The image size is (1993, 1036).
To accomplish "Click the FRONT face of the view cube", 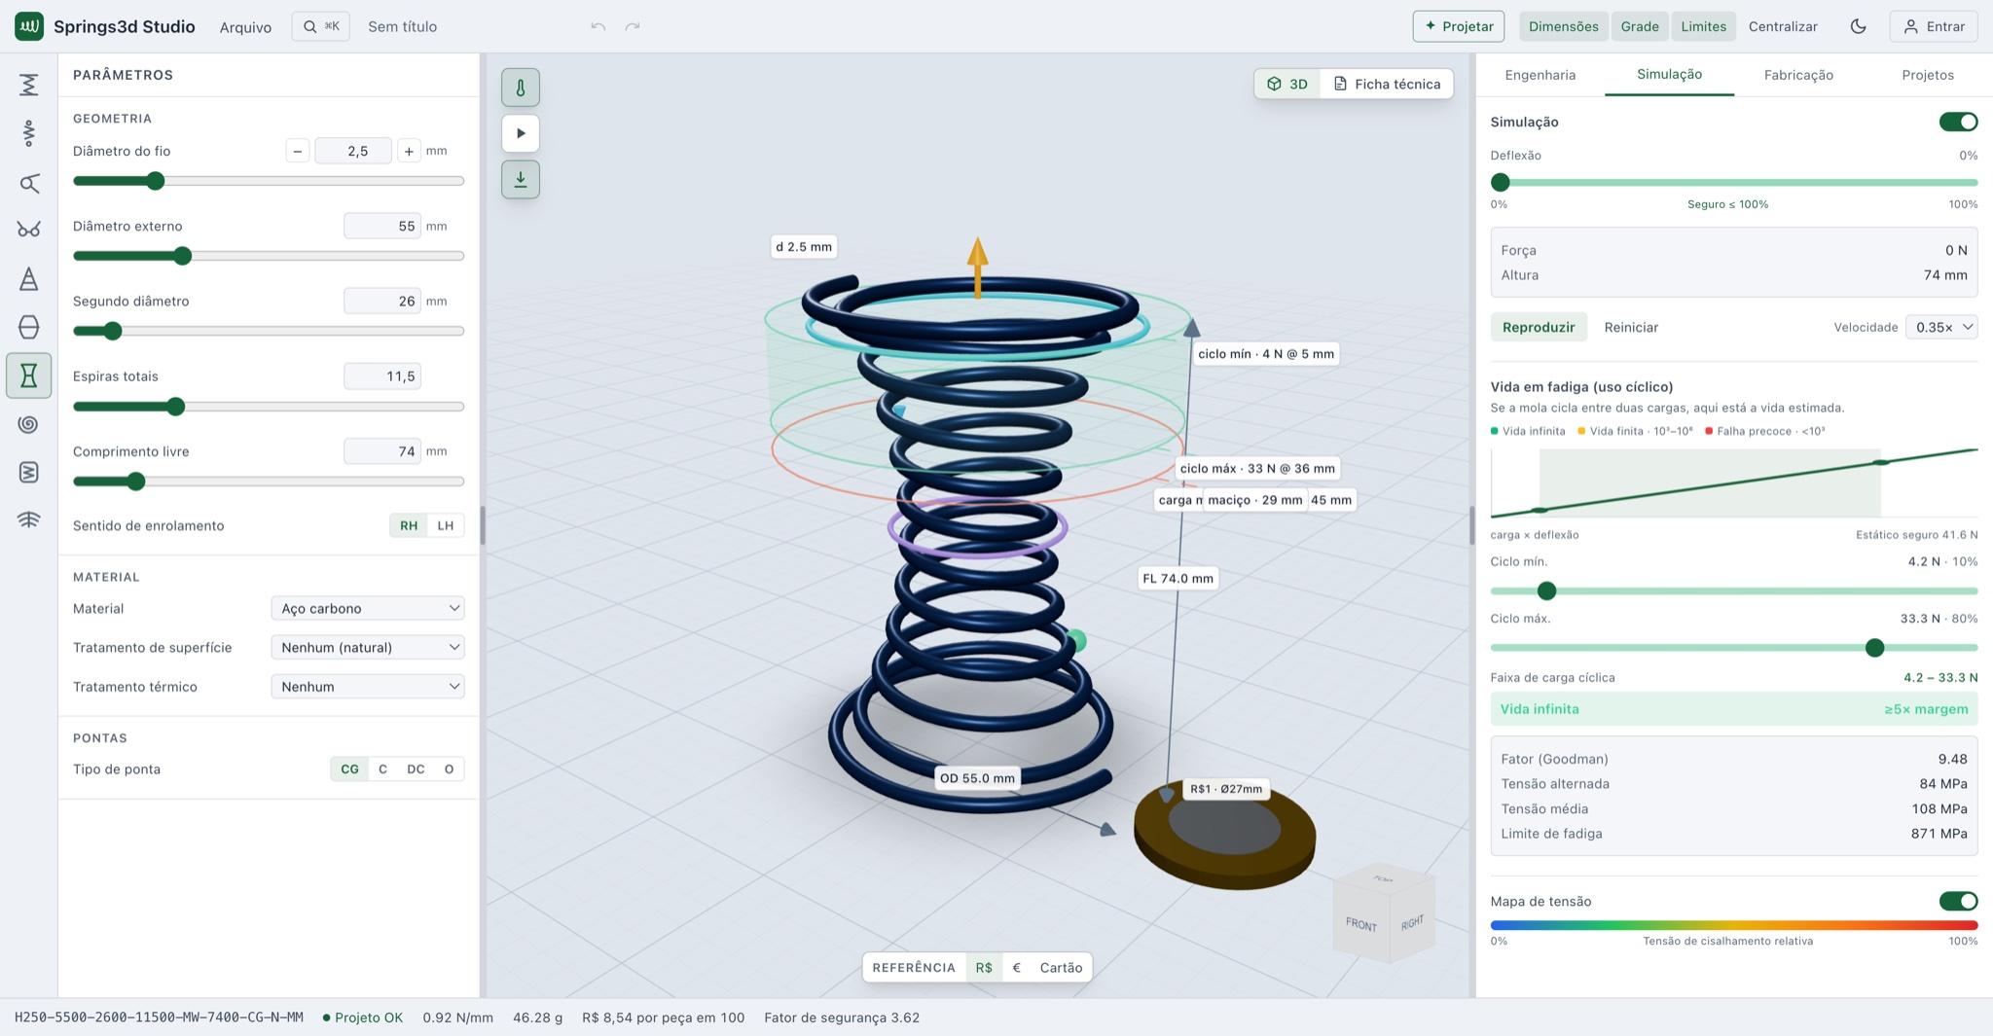I will 1361,924.
